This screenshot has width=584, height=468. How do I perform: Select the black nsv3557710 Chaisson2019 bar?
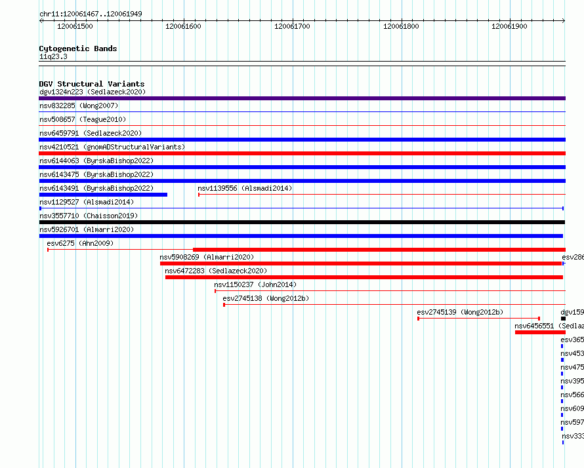click(x=302, y=222)
